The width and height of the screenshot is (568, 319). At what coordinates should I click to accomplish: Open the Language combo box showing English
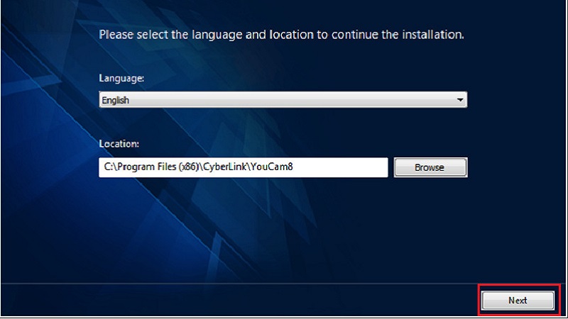[x=283, y=101]
